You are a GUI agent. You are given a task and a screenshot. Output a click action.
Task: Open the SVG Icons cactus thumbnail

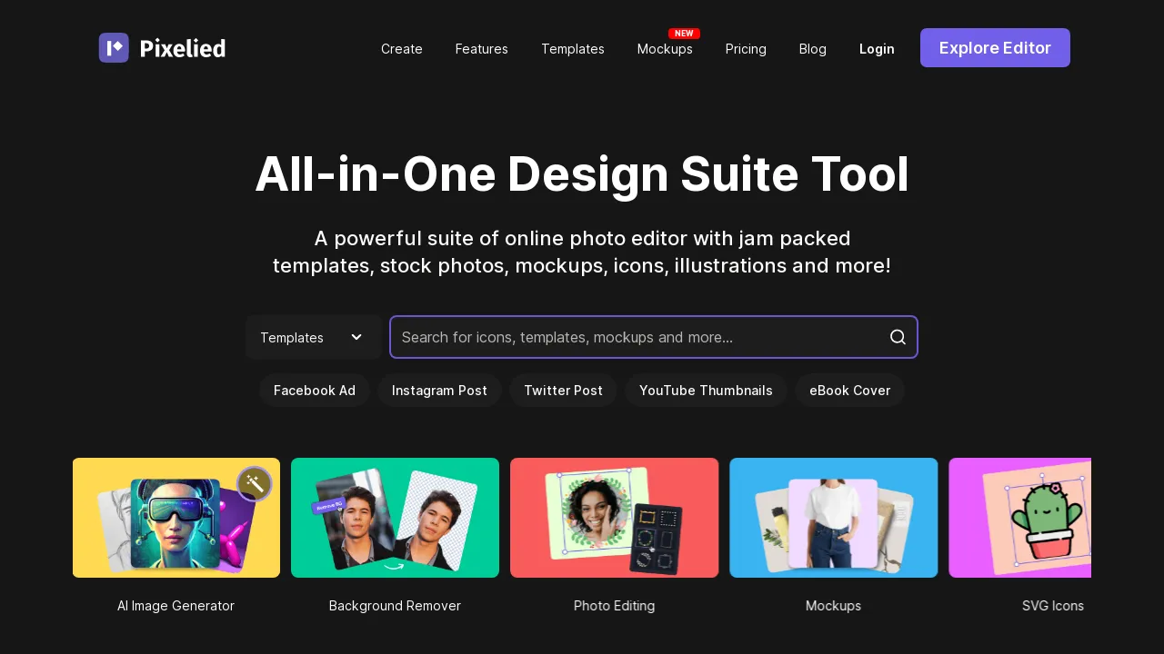[1019, 518]
